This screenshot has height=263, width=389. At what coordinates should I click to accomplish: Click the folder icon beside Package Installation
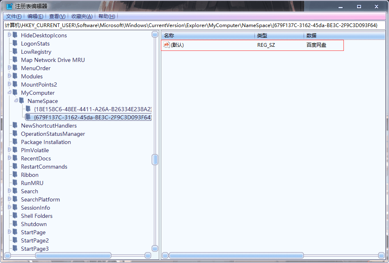point(15,142)
